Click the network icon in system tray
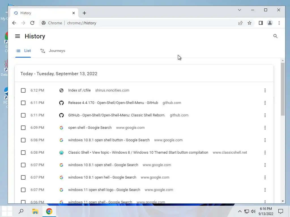The height and width of the screenshot is (217, 290). point(247,211)
